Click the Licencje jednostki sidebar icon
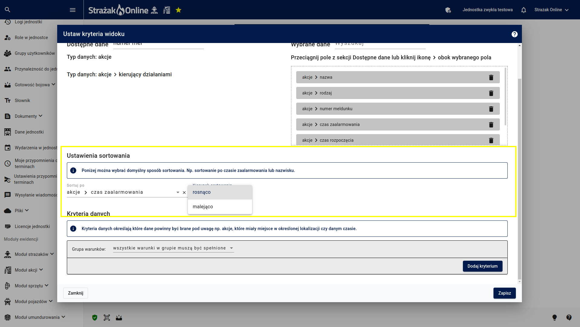The height and width of the screenshot is (327, 580). (8, 226)
